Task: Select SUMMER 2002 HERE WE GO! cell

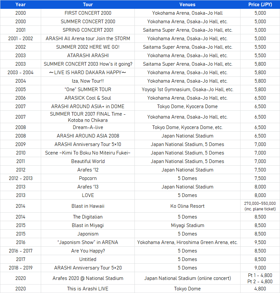Action: point(88,47)
